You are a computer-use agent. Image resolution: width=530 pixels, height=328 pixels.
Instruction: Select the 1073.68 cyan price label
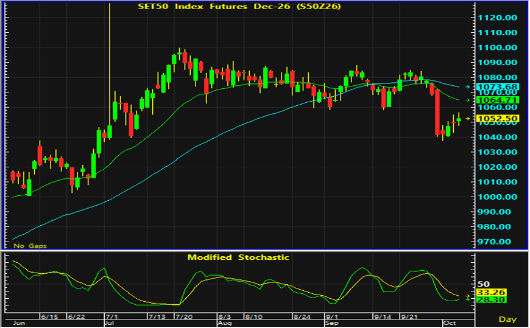tap(497, 87)
